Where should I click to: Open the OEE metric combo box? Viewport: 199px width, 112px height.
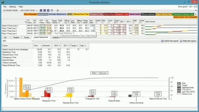(18, 41)
